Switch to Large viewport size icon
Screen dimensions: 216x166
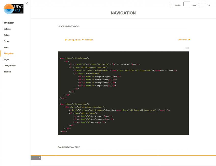point(187,4)
